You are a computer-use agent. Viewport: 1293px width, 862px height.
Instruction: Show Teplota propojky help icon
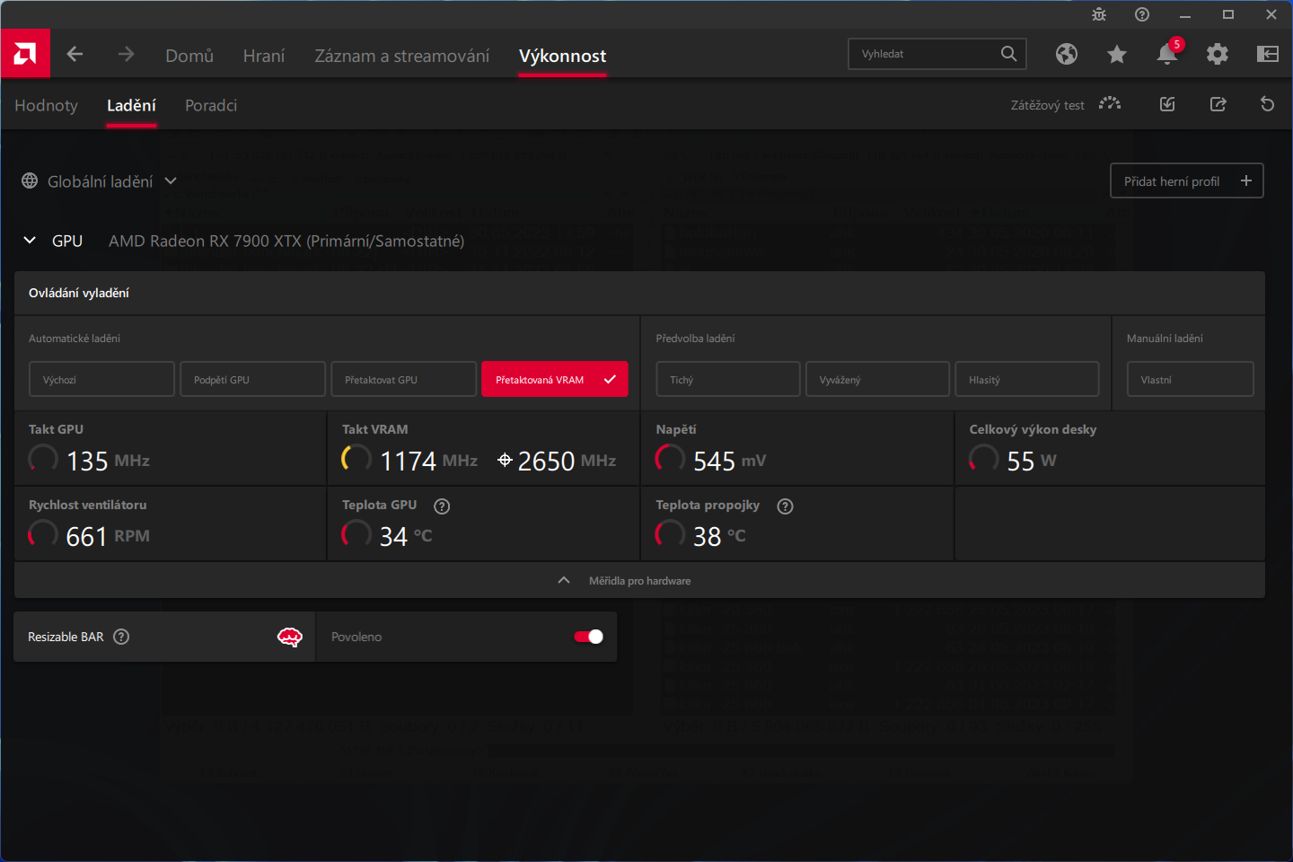(785, 506)
